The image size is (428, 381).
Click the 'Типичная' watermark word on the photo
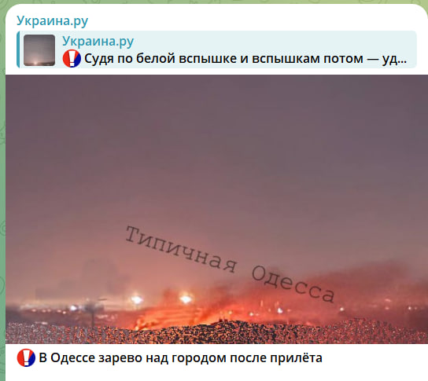tap(181, 249)
